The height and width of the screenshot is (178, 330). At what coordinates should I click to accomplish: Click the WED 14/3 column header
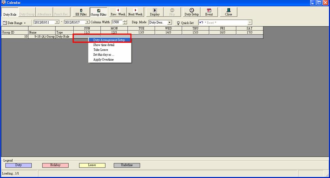168,31
